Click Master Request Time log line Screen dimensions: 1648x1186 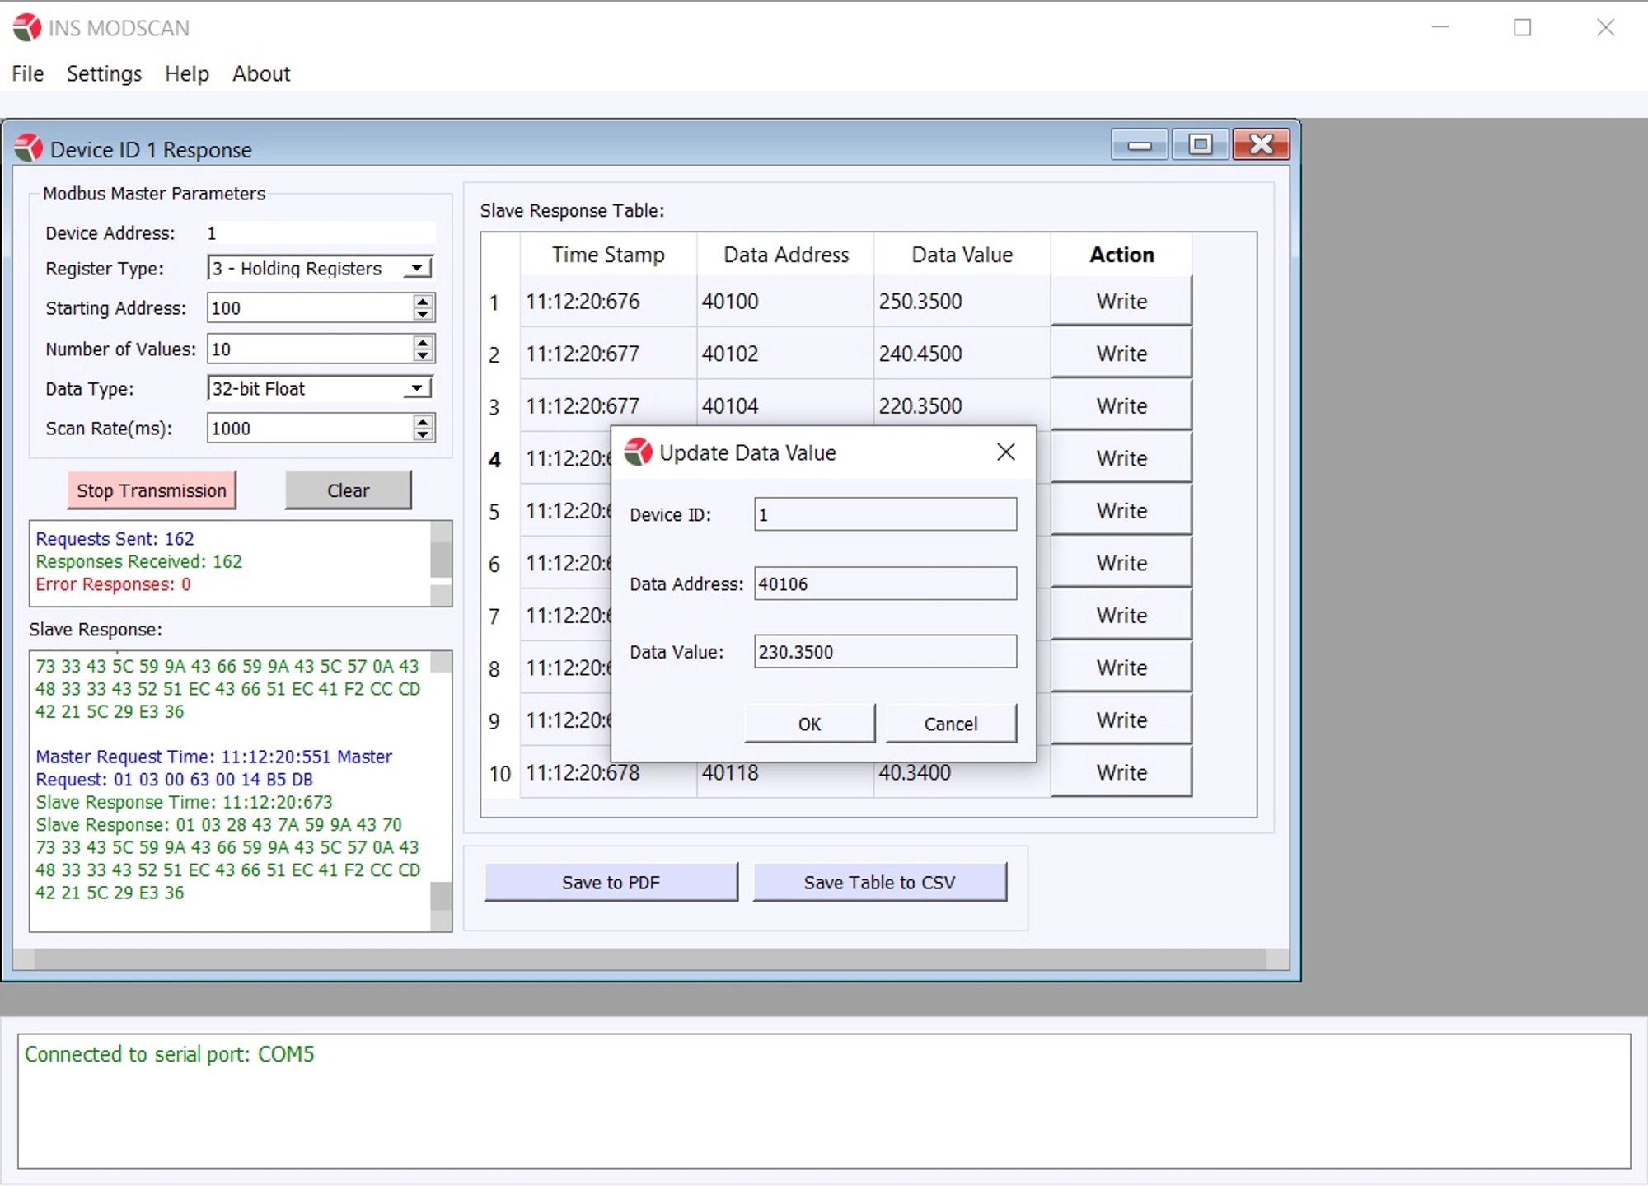coord(213,757)
